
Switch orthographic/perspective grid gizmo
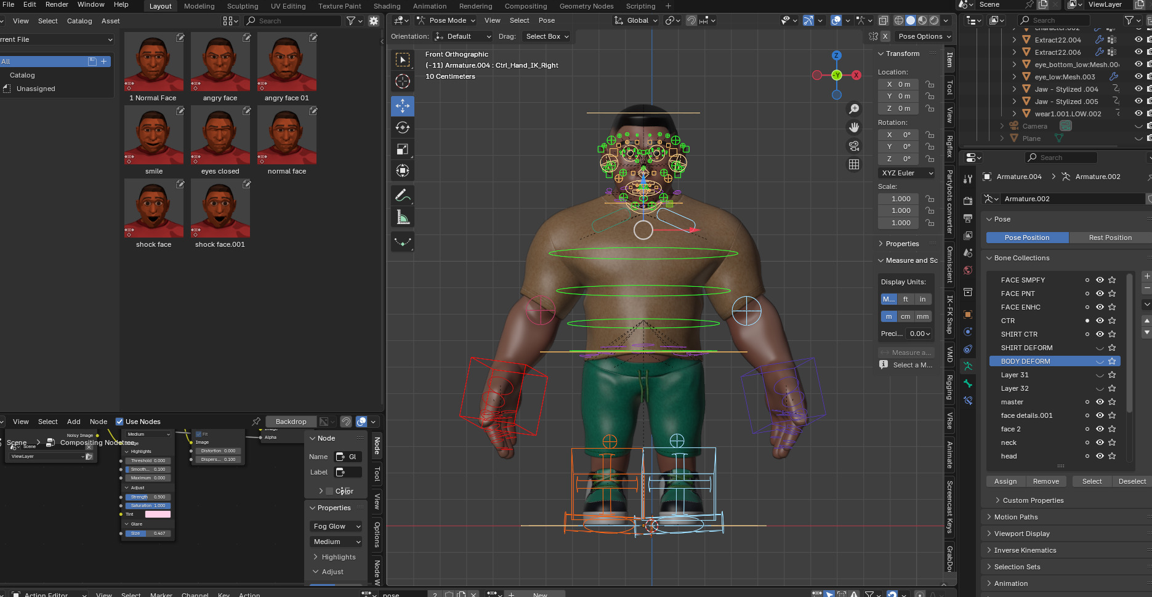[x=854, y=164]
